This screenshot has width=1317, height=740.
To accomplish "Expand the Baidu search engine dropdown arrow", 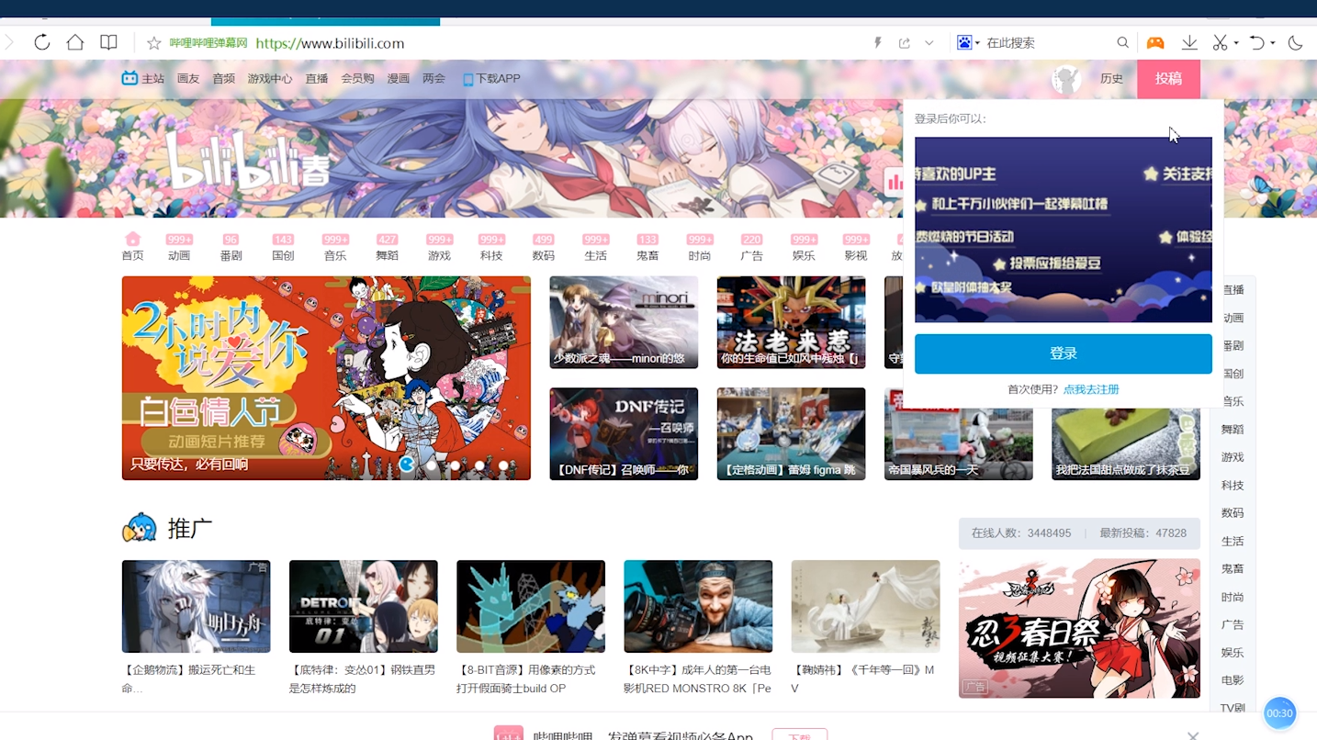I will point(977,43).
